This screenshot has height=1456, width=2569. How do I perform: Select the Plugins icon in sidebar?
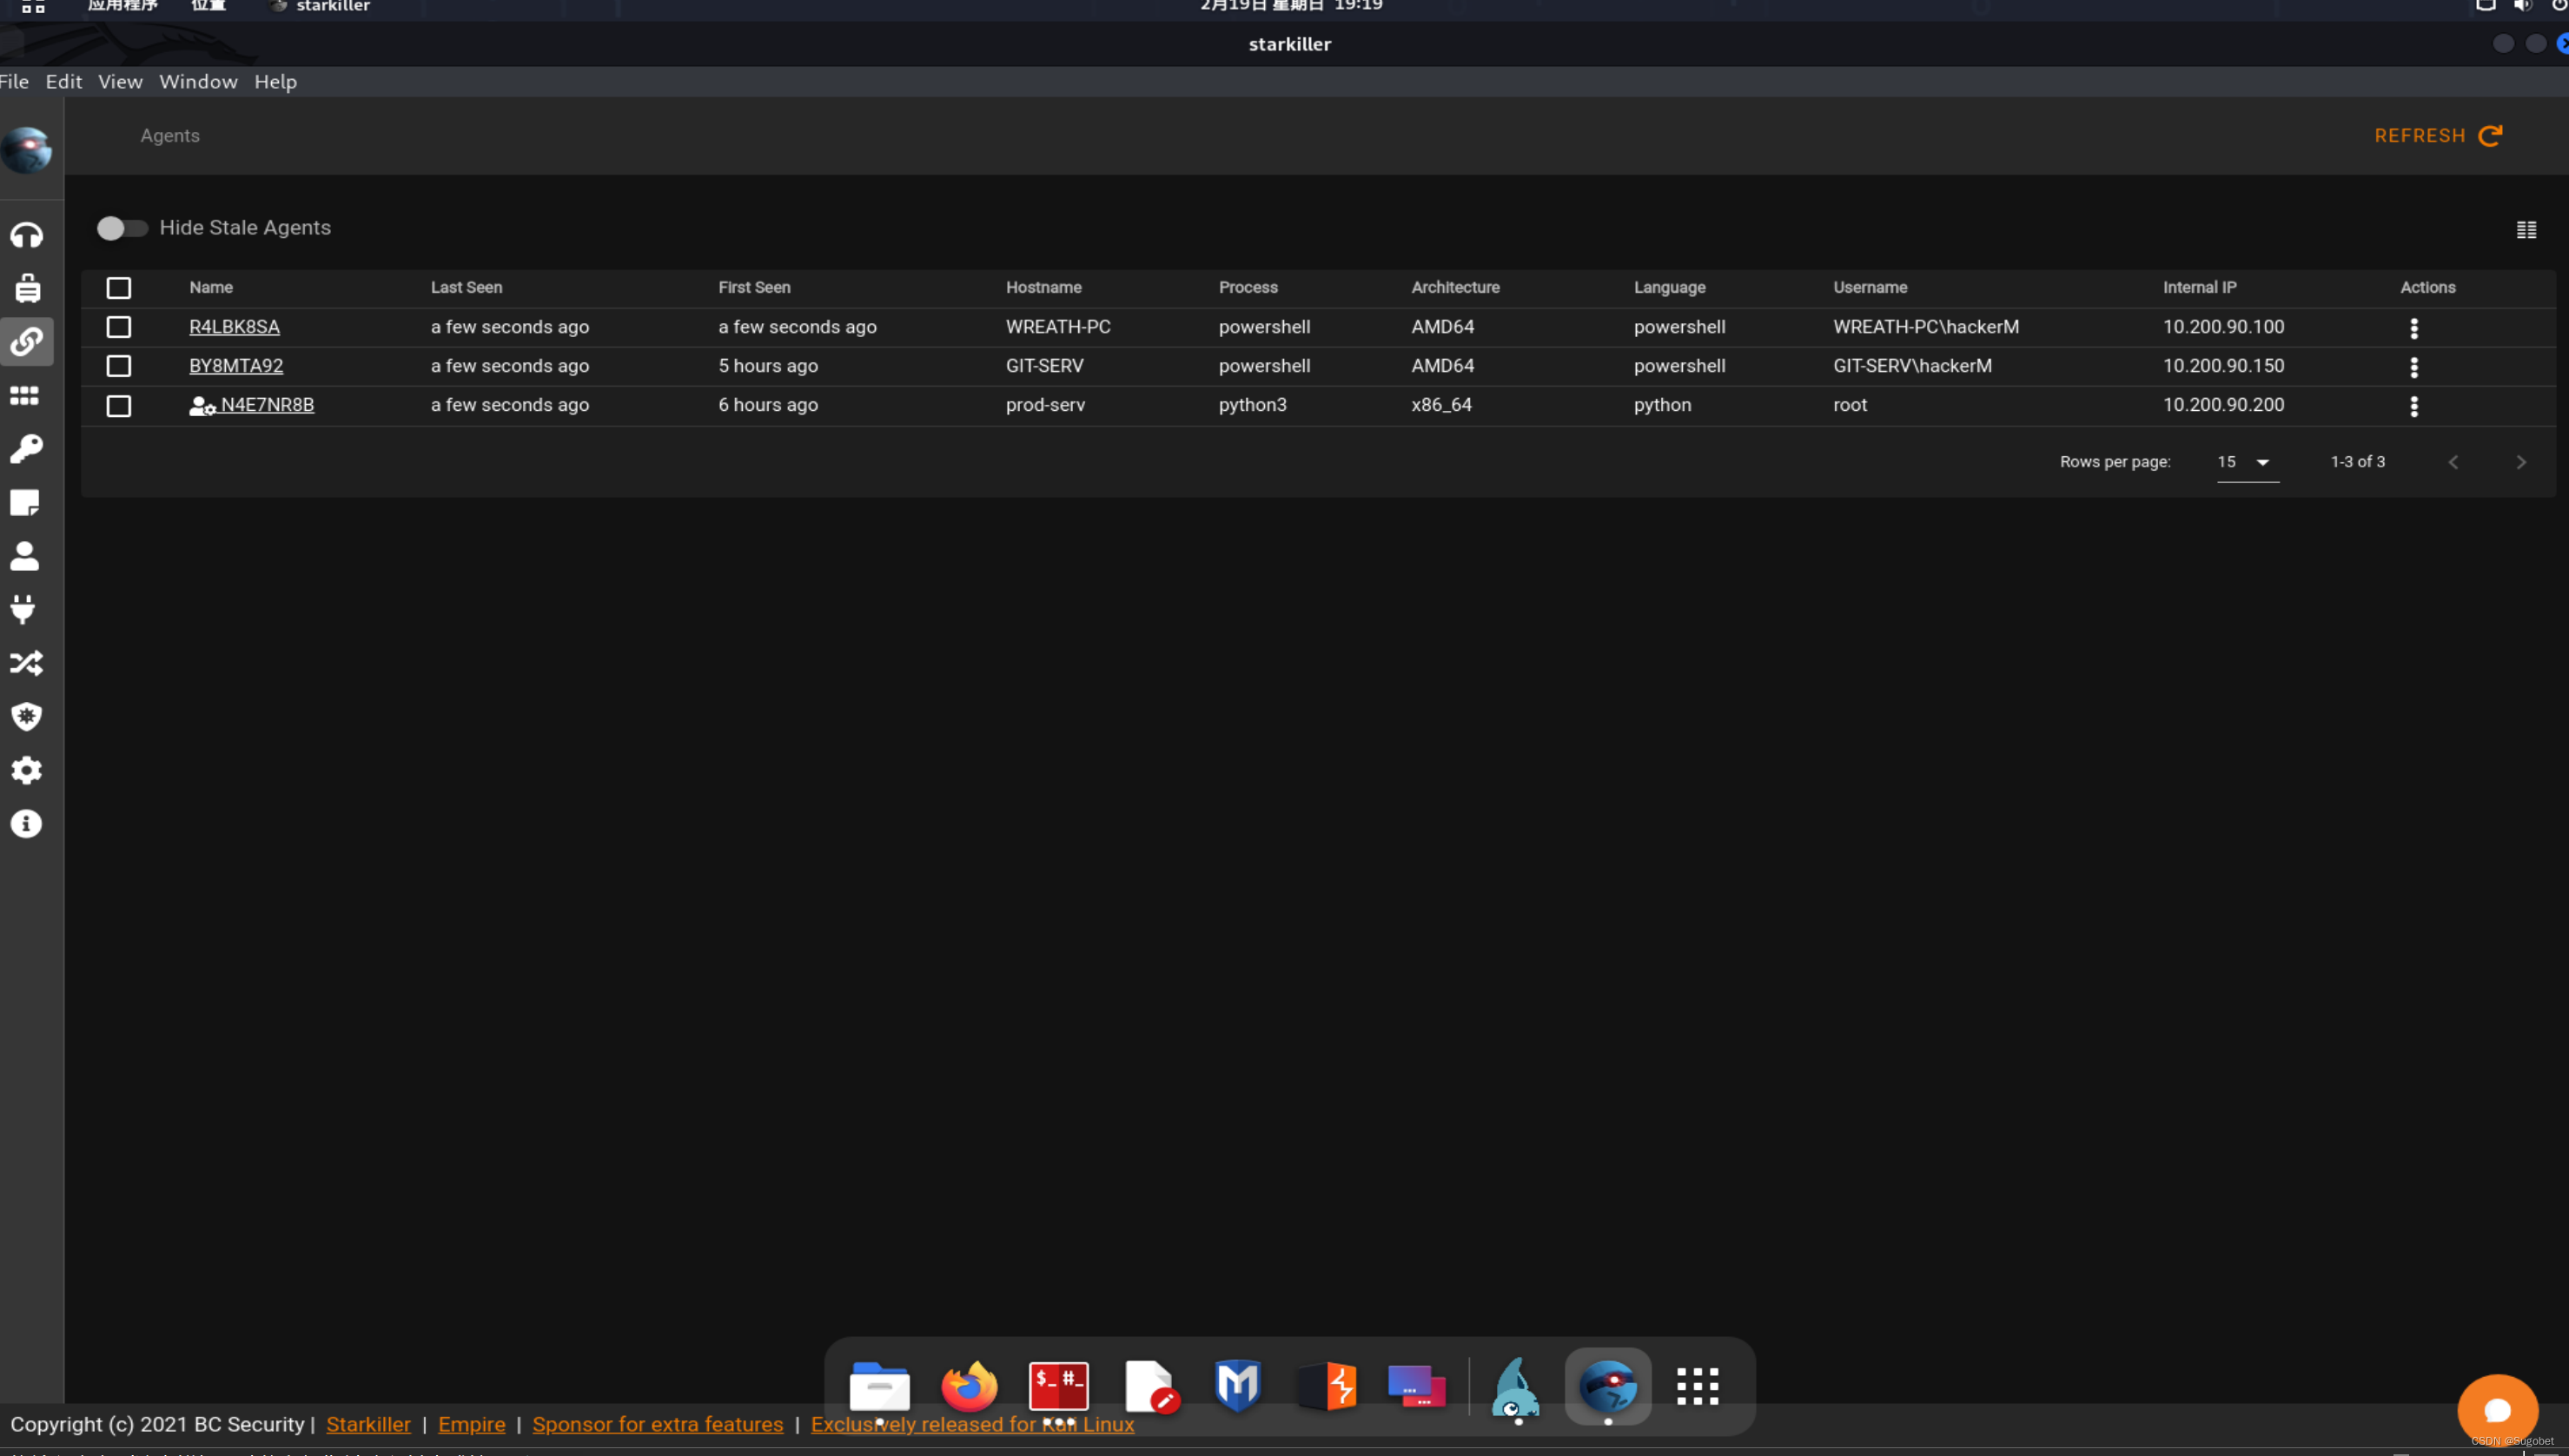(26, 609)
